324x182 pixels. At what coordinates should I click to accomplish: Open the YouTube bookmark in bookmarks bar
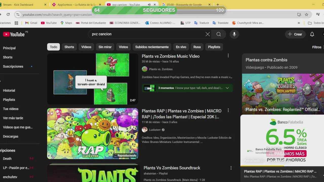tap(49, 23)
